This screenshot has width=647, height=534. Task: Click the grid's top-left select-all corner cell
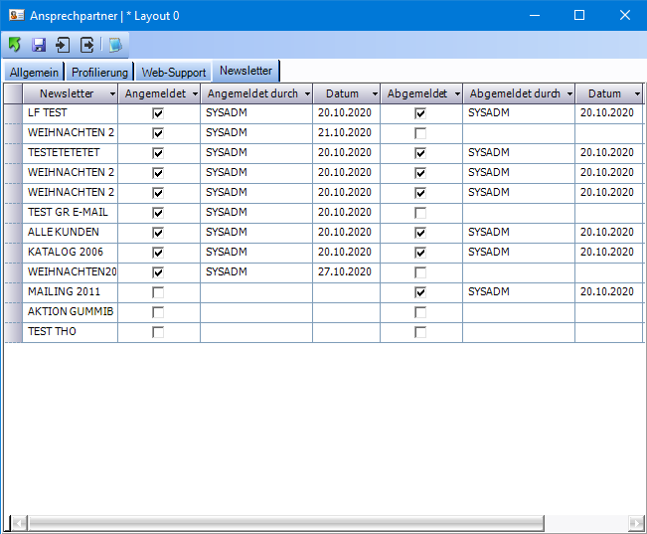[x=13, y=93]
